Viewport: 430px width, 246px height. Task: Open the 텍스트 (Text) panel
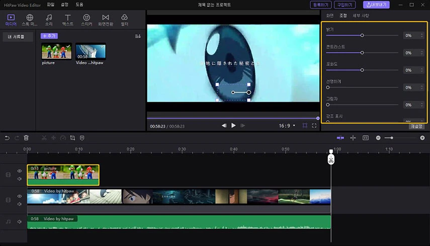pos(68,20)
